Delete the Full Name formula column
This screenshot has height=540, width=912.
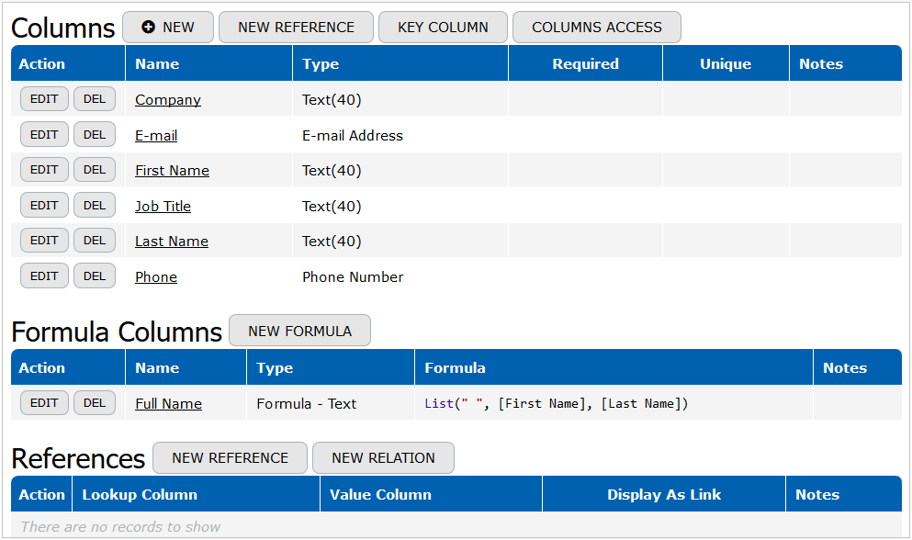tap(95, 402)
